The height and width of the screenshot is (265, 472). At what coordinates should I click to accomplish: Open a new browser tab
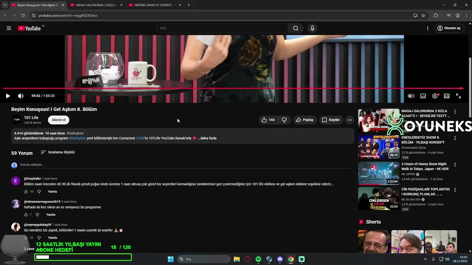click(189, 5)
